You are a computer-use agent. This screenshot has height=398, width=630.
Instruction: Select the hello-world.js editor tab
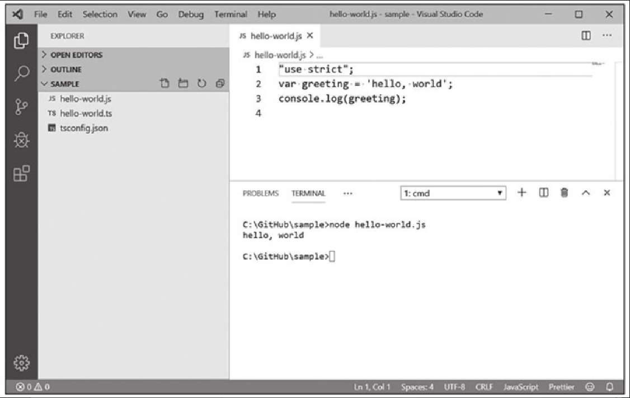coord(276,36)
